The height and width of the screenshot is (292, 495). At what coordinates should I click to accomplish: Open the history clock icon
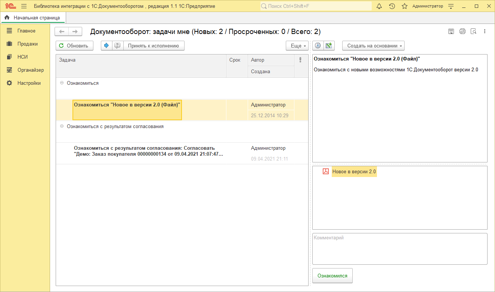point(392,6)
